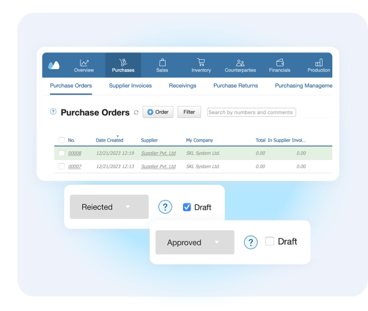Screen dimensions: 368x311
Task: Open the Inventory cart icon
Action: click(x=201, y=62)
